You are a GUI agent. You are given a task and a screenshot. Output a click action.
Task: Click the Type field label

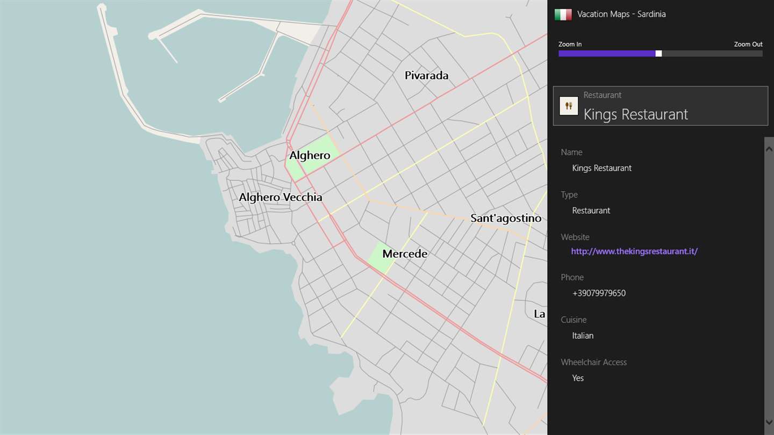[569, 195]
